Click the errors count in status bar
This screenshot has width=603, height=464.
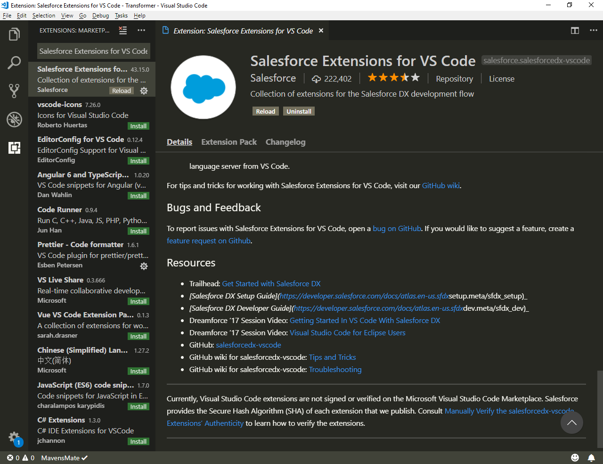coord(13,457)
